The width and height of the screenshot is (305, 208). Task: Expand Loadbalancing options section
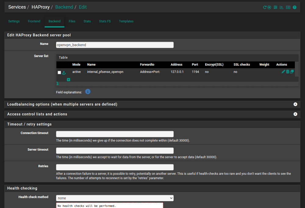coord(295,104)
